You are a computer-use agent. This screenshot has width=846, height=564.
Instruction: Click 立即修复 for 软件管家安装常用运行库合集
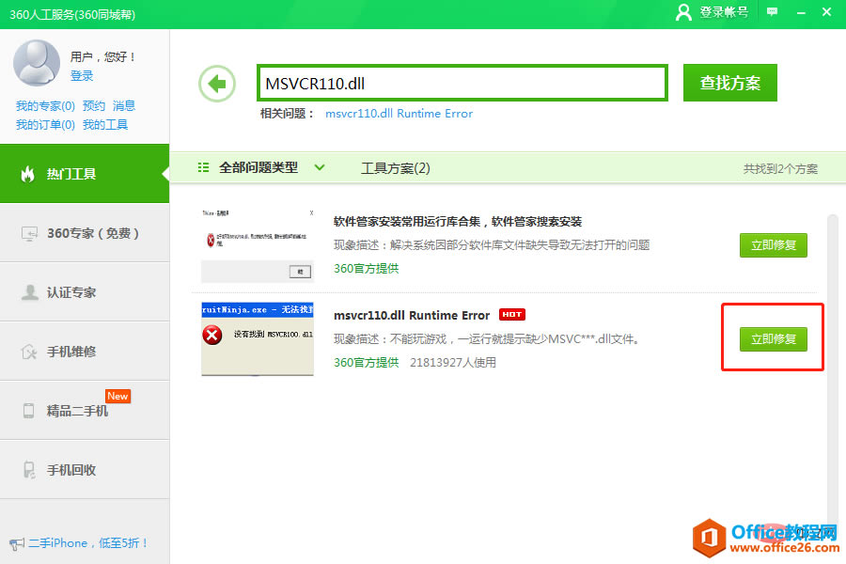click(774, 245)
